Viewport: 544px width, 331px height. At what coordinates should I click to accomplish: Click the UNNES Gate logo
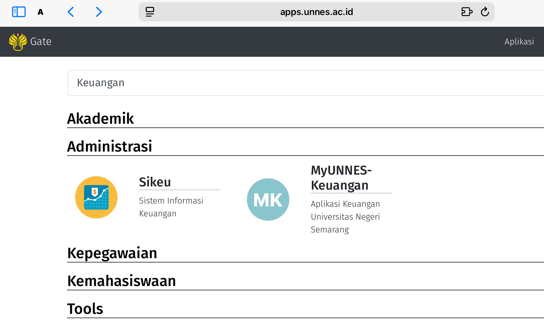18,42
